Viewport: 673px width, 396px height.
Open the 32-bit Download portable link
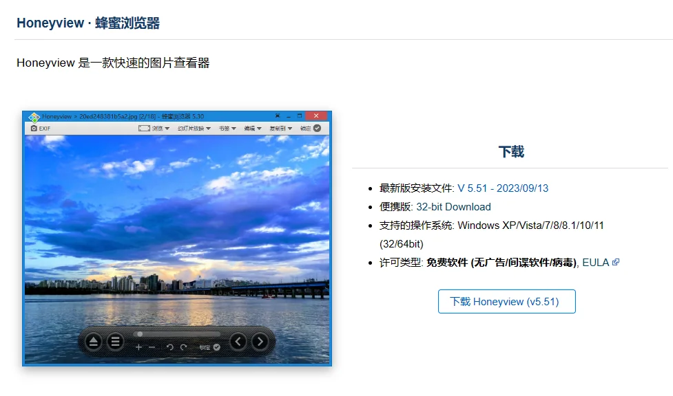pos(453,206)
